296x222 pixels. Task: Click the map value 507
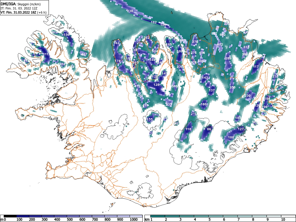(x=273, y=90)
